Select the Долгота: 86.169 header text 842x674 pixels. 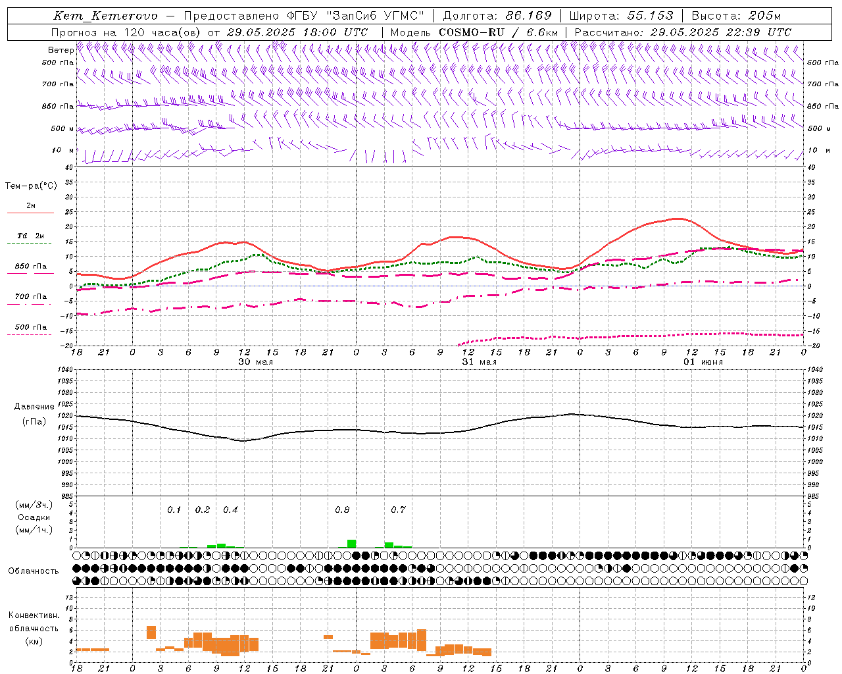497,16
